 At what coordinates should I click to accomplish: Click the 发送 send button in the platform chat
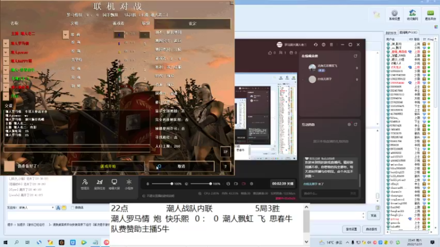[x=373, y=215]
